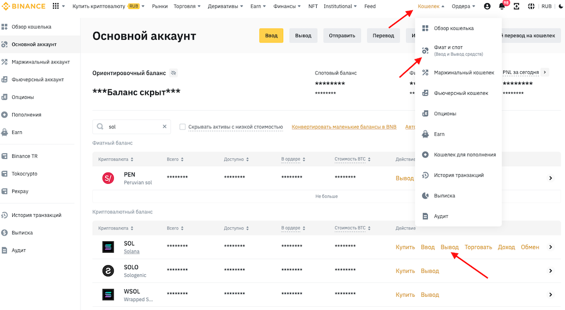Click Обмен link in SOL row
565x310 pixels.
pos(530,247)
